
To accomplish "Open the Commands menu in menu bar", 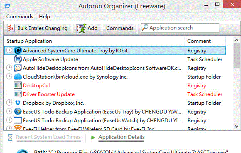I will (x=20, y=17).
